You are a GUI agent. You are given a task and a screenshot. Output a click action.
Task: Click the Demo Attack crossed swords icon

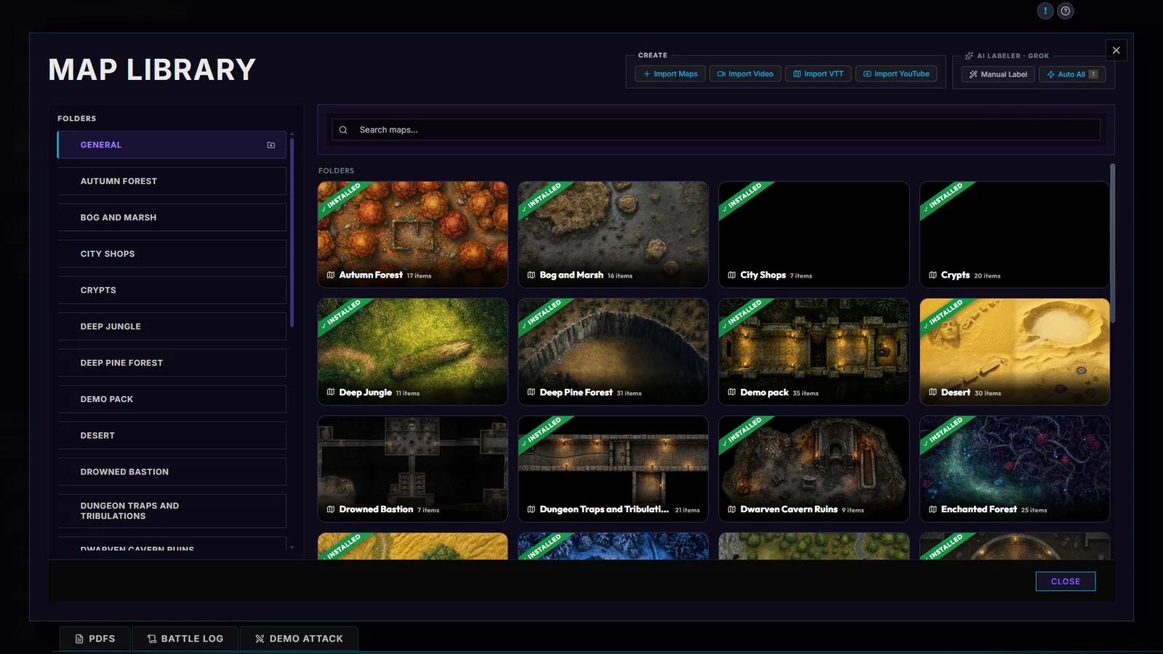point(259,639)
